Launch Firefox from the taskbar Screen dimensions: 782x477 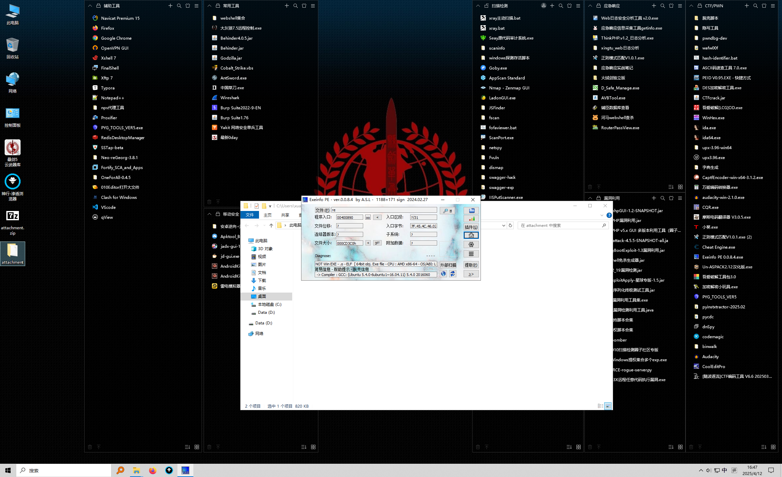click(153, 470)
